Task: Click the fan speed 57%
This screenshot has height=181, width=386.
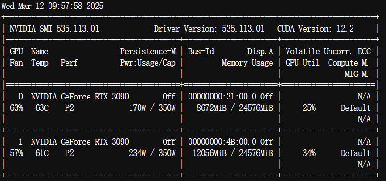Action: pyautogui.click(x=16, y=153)
